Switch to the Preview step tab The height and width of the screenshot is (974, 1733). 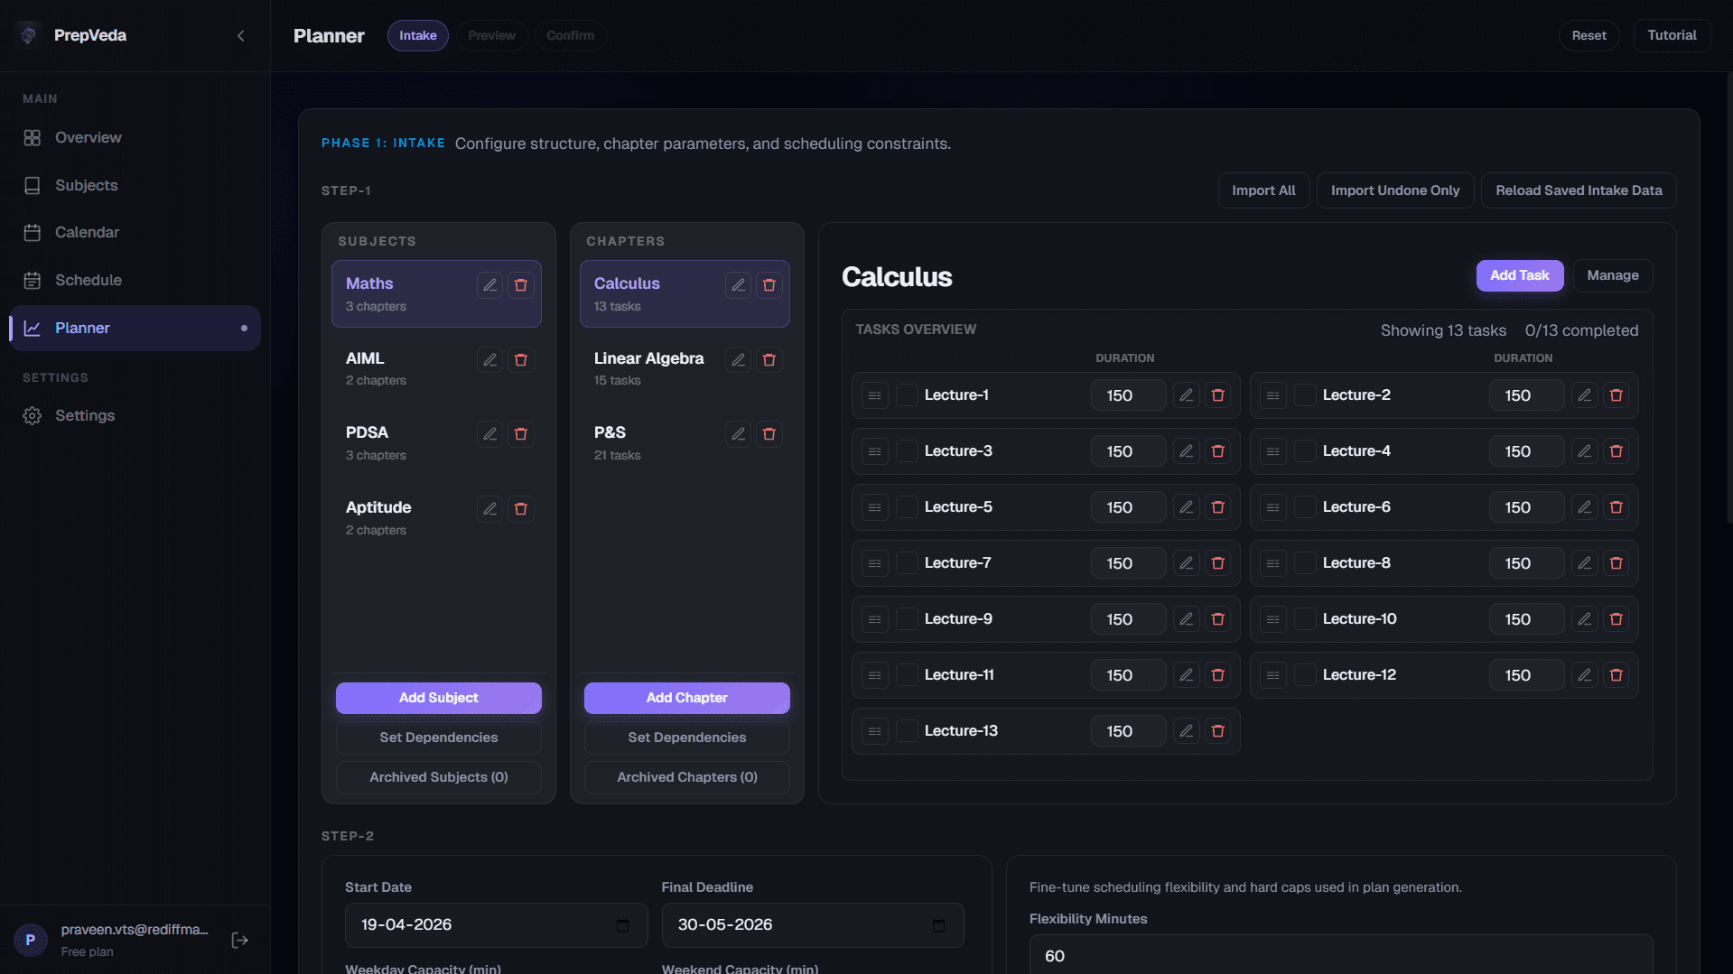point(491,35)
